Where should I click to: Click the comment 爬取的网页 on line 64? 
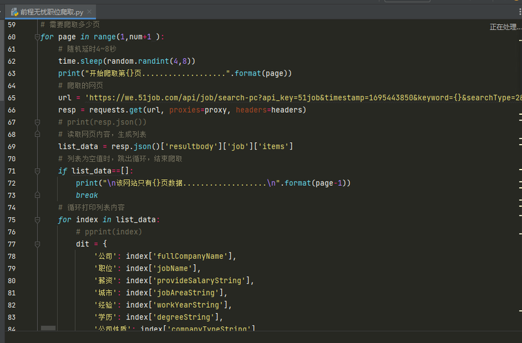click(80, 85)
